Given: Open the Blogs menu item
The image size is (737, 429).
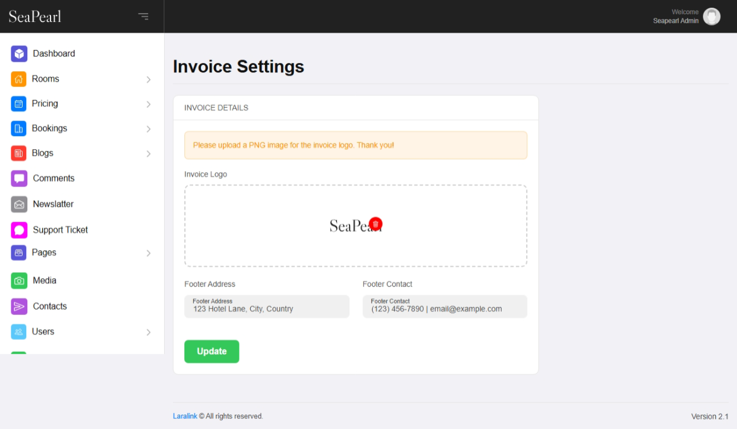Looking at the screenshot, I should 43,153.
